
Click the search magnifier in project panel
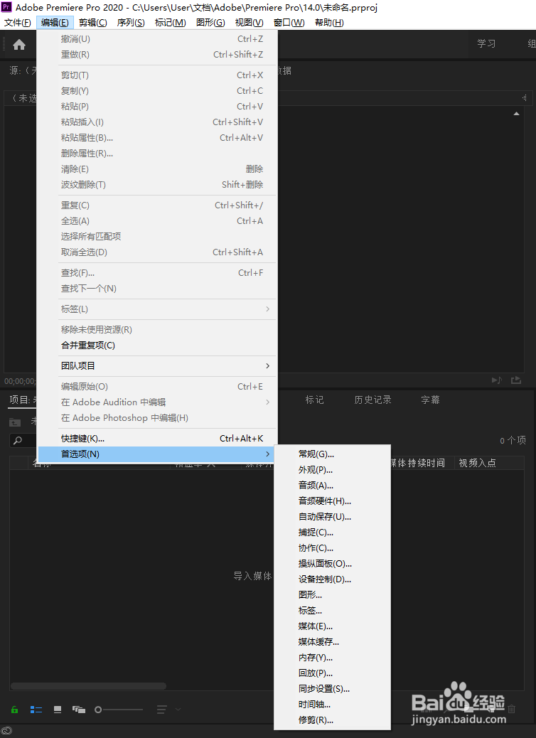coord(18,441)
